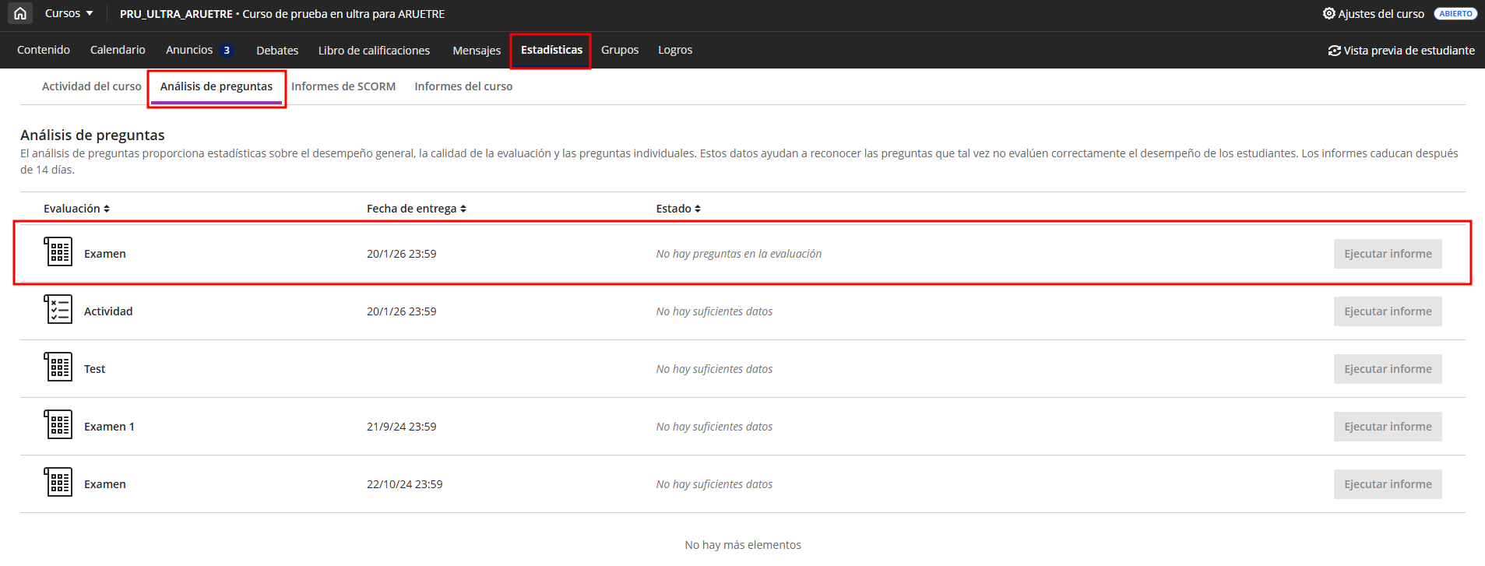Click the Actividad row checklist icon
1485x566 pixels.
point(58,310)
